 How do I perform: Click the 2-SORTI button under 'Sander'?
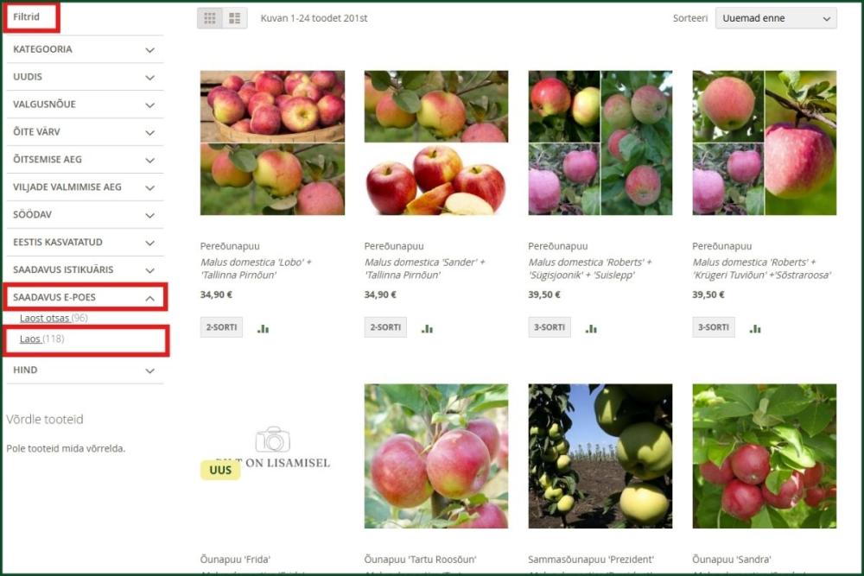(x=385, y=327)
